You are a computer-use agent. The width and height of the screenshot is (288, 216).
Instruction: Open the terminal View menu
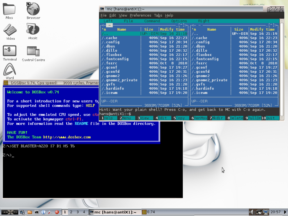123,15
